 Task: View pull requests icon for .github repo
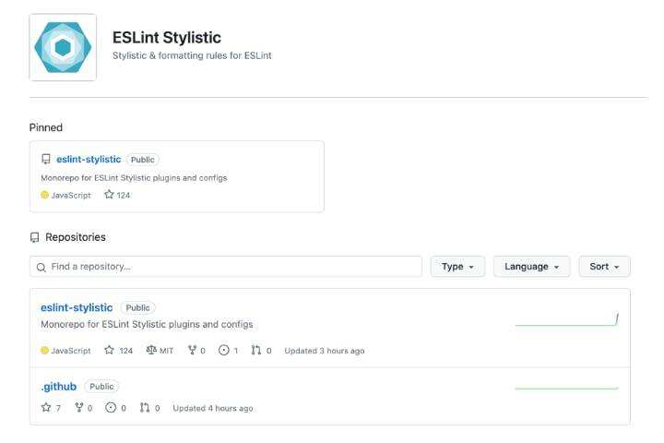[x=144, y=408]
